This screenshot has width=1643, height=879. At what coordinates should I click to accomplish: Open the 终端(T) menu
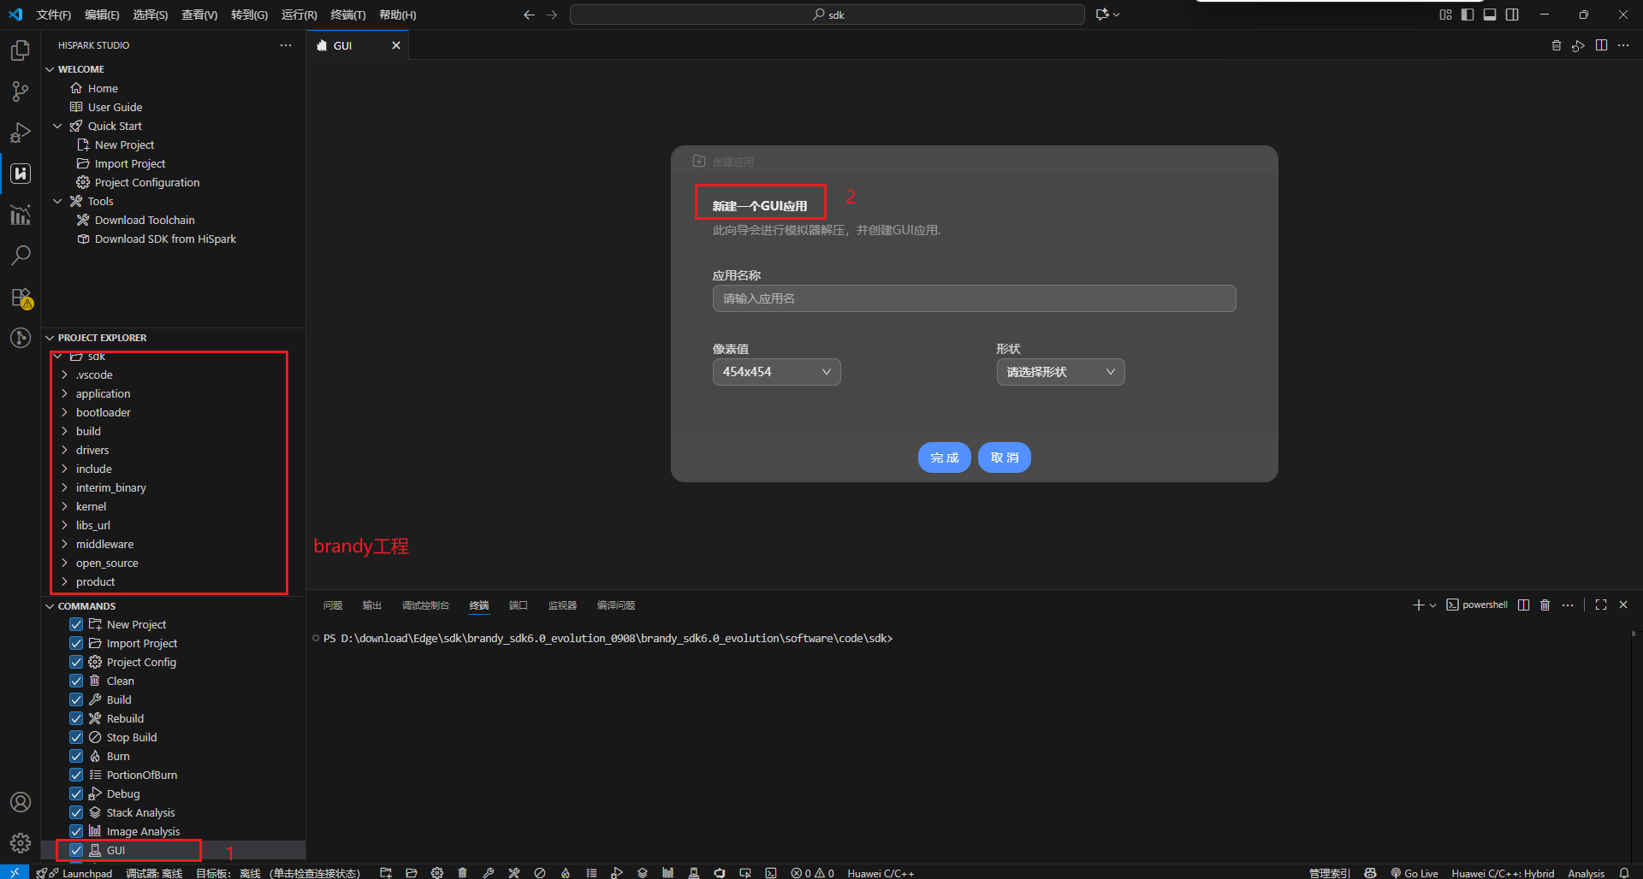(x=347, y=15)
